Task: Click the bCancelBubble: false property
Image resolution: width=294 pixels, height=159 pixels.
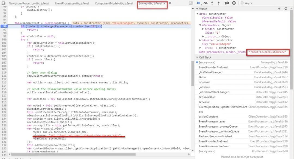Action: click(x=217, y=18)
